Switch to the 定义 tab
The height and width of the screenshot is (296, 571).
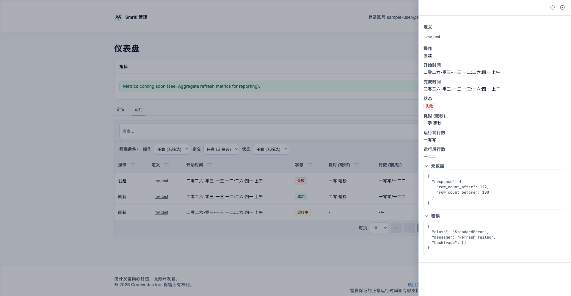[x=121, y=109]
